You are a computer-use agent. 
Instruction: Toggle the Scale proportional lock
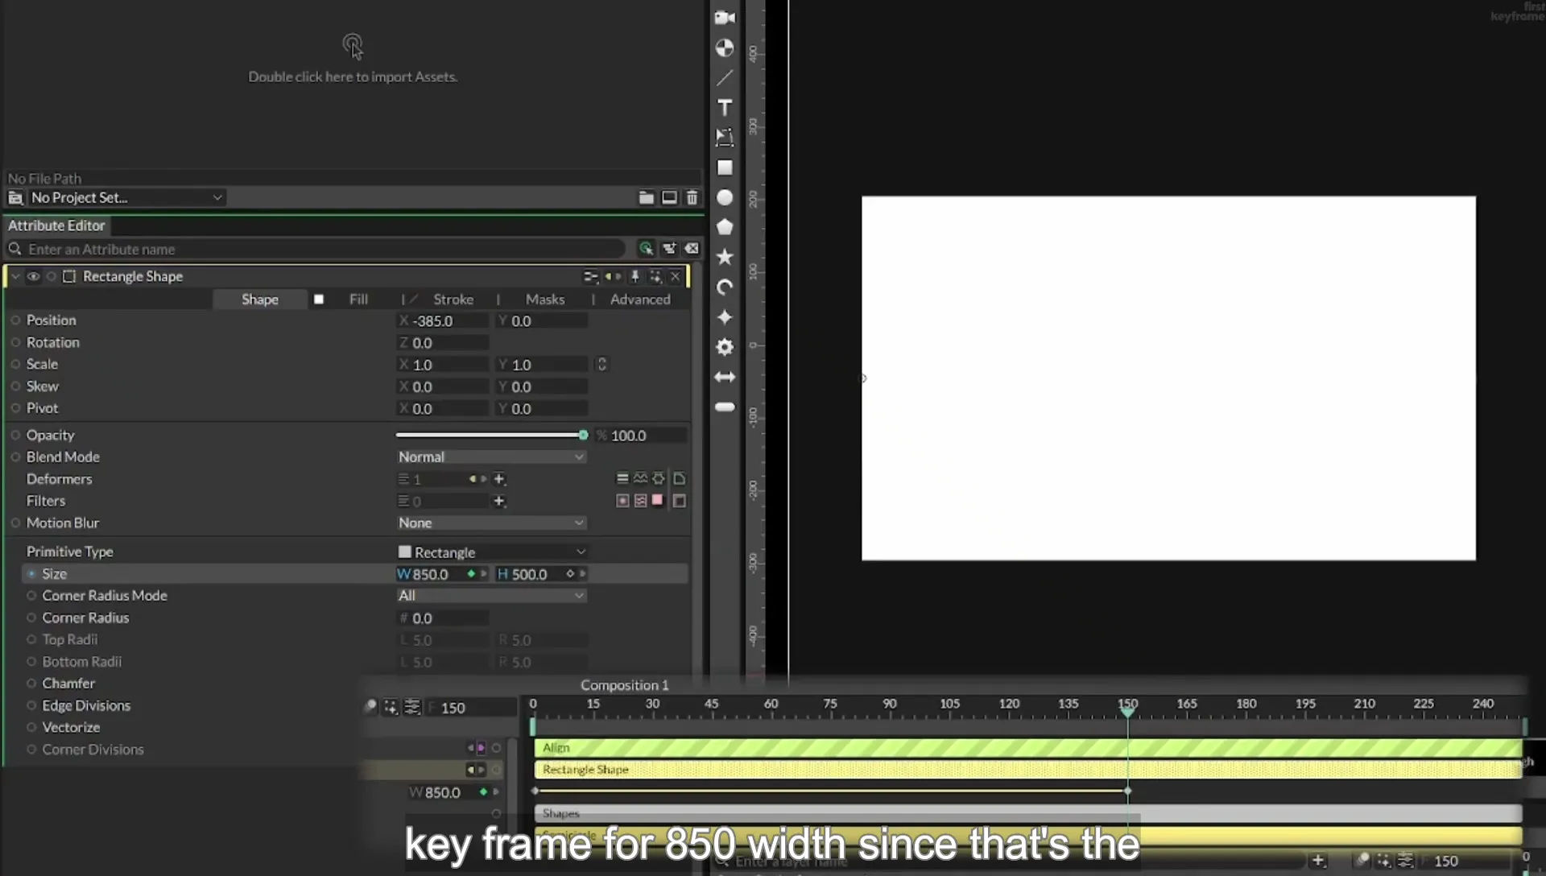[x=601, y=365]
